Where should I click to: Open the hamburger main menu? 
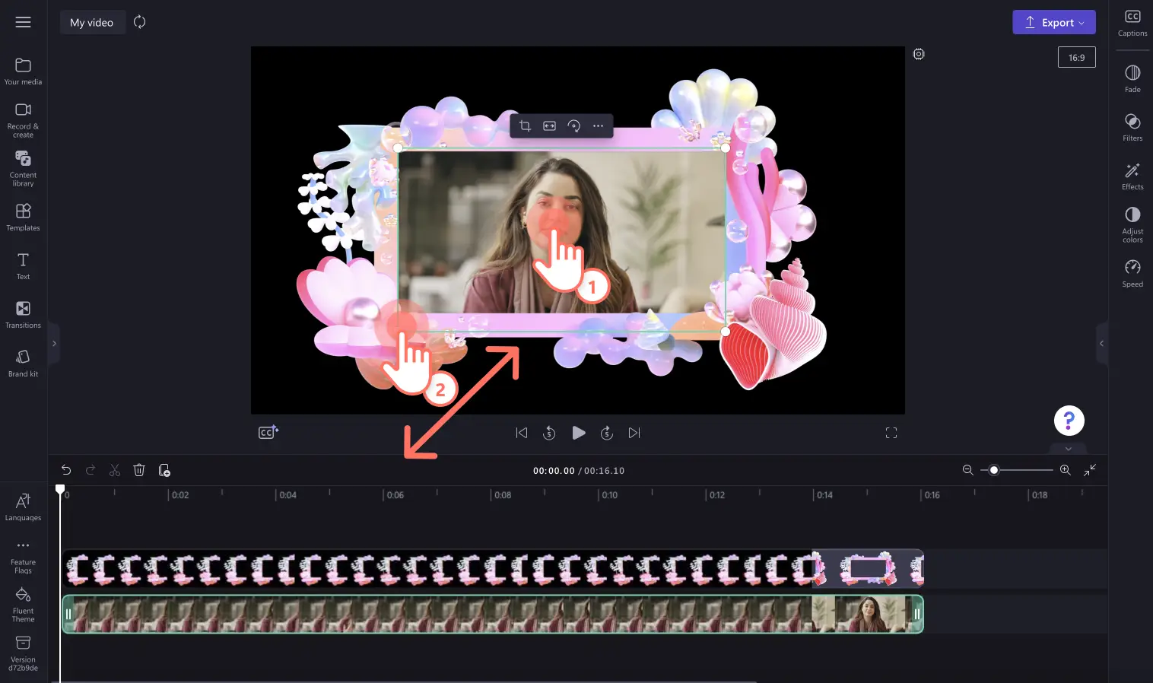pyautogui.click(x=23, y=22)
